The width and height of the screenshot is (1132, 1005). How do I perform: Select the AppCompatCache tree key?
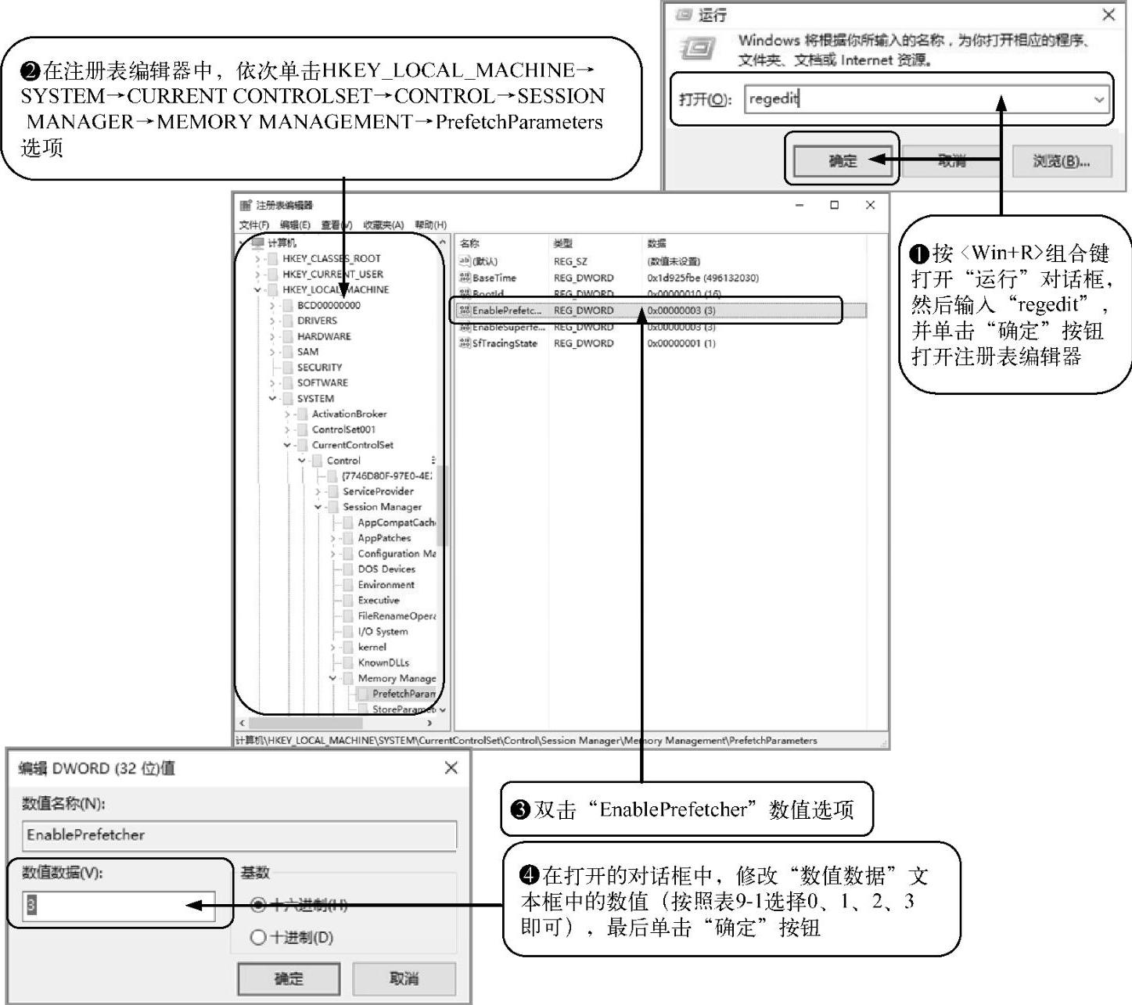pyautogui.click(x=397, y=522)
